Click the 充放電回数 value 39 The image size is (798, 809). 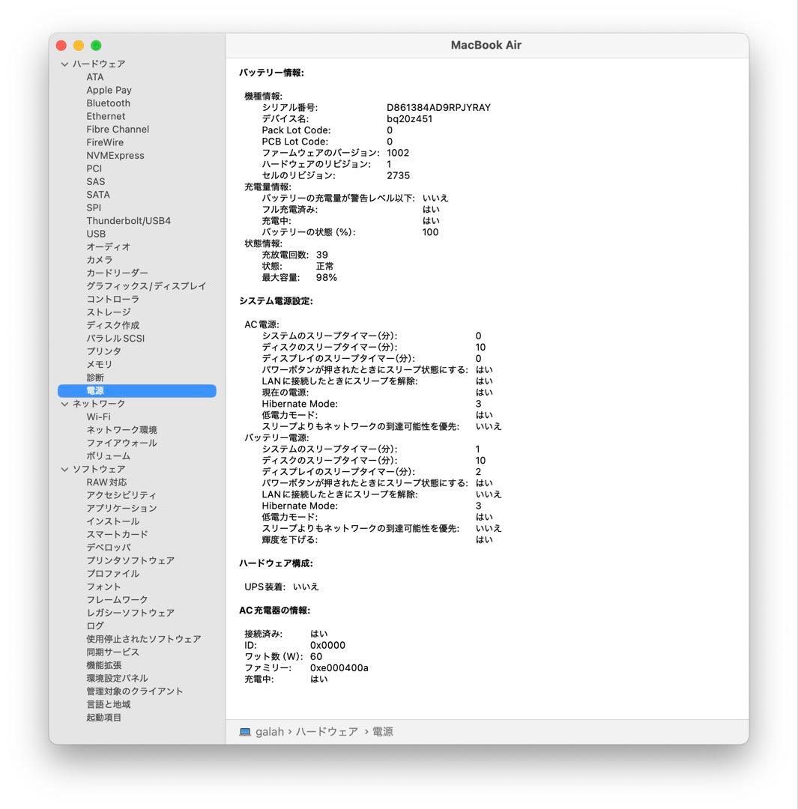coord(322,255)
